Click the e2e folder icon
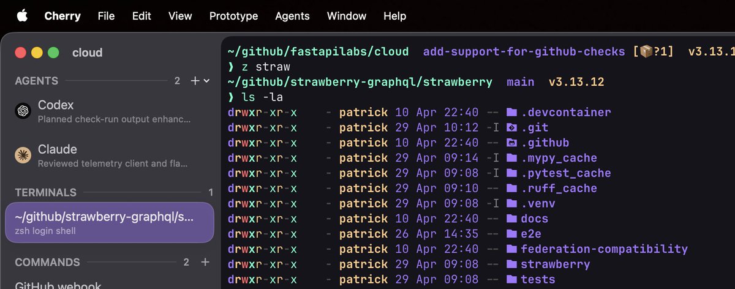 pyautogui.click(x=511, y=234)
